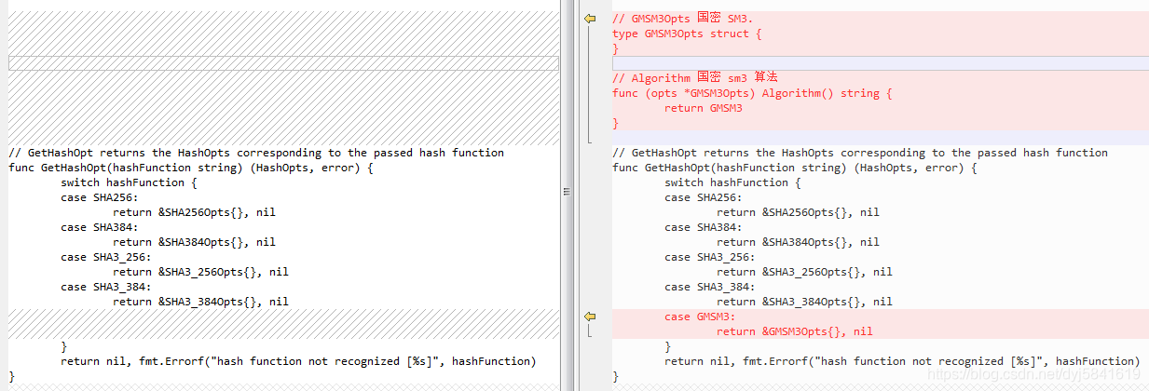Screen dimensions: 1149x391
Task: Select 'return &SHA3_256Opts{}, nil' in left pane
Action: [201, 272]
